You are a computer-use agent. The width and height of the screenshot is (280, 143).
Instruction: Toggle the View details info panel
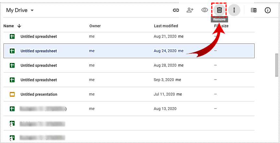[268, 10]
